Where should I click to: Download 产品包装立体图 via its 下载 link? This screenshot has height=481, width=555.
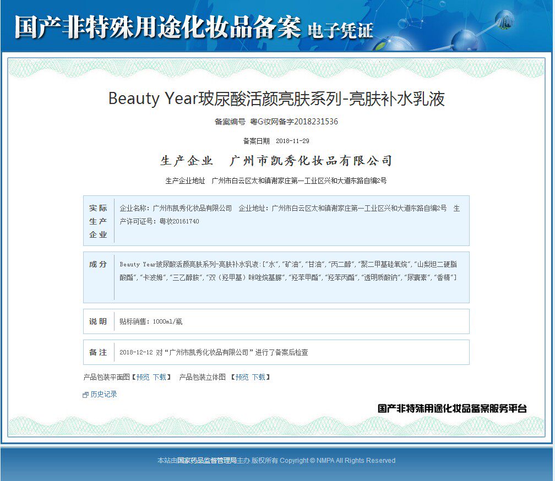tap(259, 378)
